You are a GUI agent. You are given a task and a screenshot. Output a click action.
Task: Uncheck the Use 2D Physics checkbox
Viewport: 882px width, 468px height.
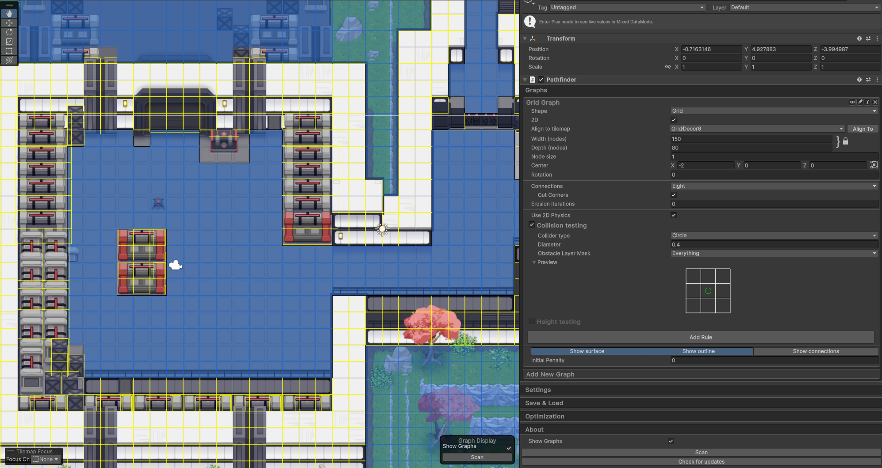point(674,215)
